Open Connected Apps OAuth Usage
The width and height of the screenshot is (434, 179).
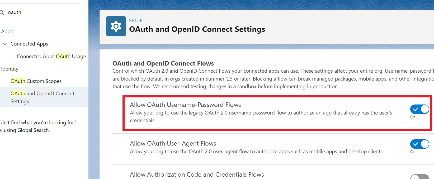click(51, 56)
